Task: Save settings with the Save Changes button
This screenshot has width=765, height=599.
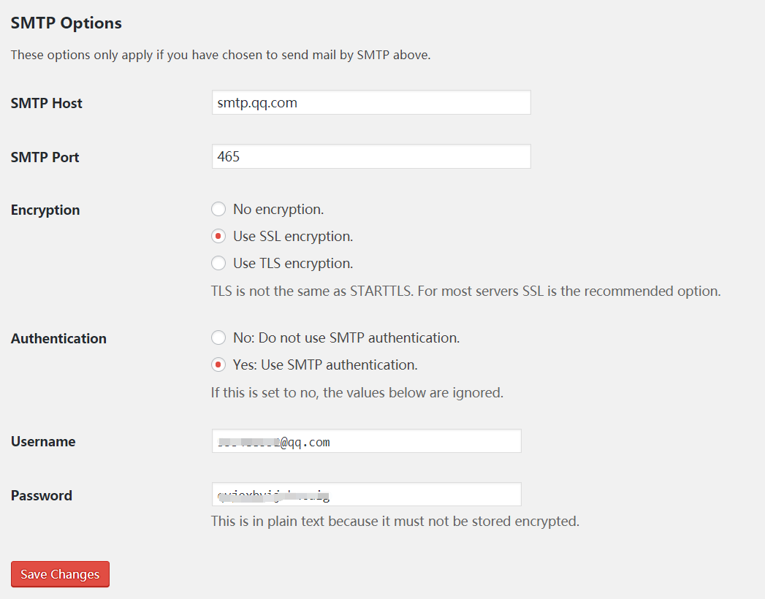Action: tap(60, 574)
